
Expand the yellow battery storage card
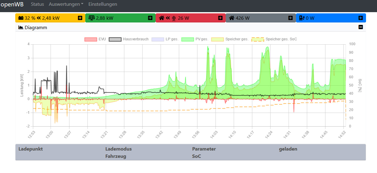point(80,18)
